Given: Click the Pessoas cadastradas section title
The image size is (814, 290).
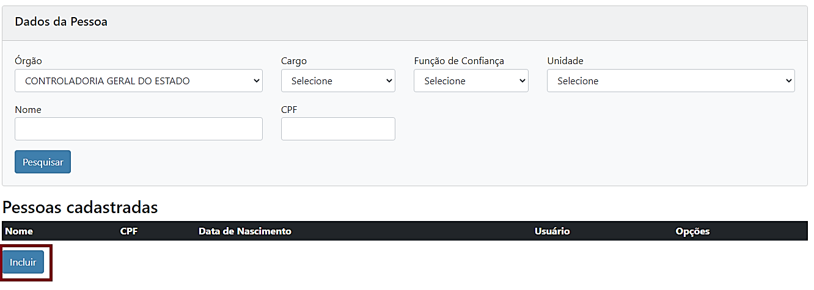Looking at the screenshot, I should pos(80,208).
